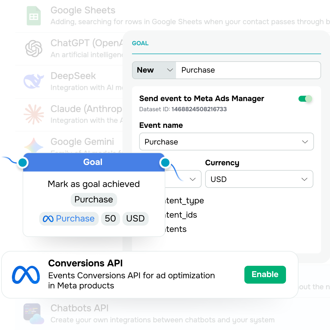Click the DeepSeek integration title
Viewport: 330px width, 330px height.
[73, 76]
